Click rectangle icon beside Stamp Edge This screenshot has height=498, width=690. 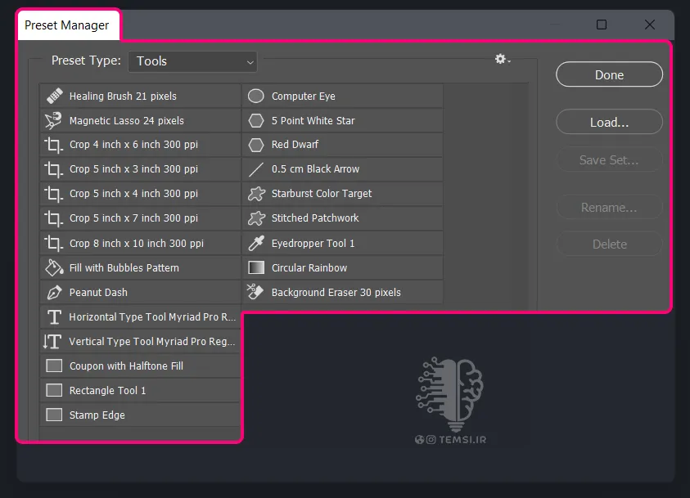54,415
